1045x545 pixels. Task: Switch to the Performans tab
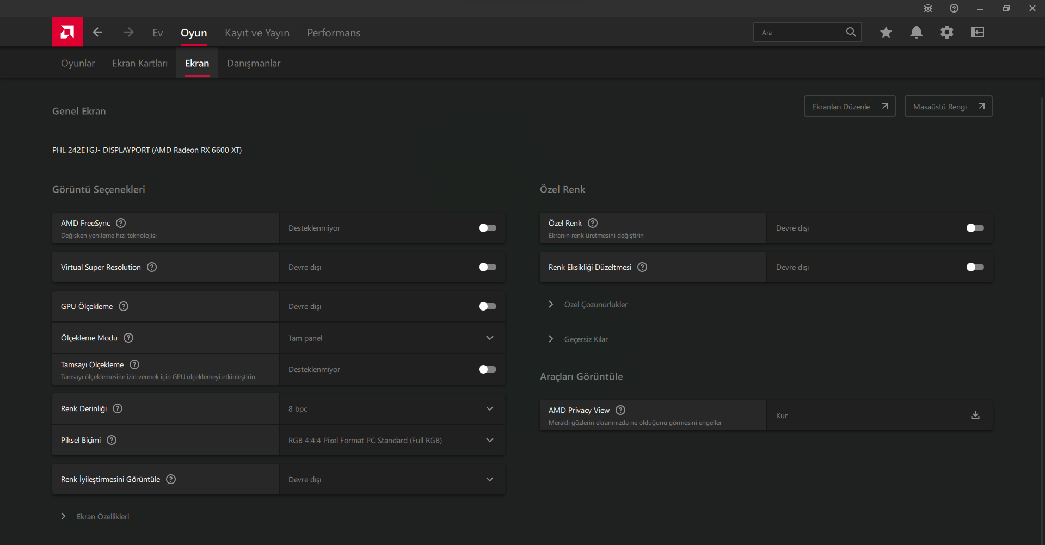(x=333, y=33)
